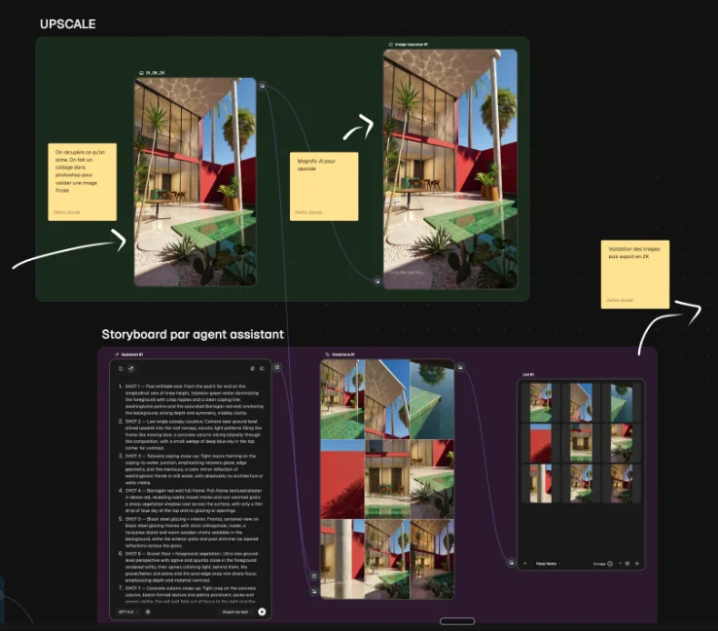Screen dimensions: 718x631
Task: Click the image output port on the Variations #1 node
Action: click(x=460, y=367)
